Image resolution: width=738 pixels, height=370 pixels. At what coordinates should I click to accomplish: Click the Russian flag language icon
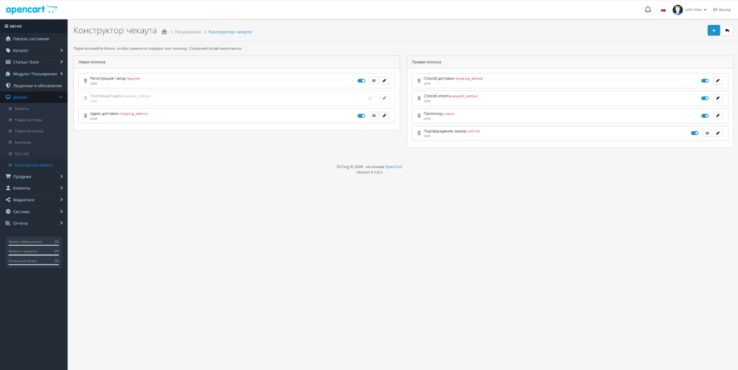[x=663, y=10]
